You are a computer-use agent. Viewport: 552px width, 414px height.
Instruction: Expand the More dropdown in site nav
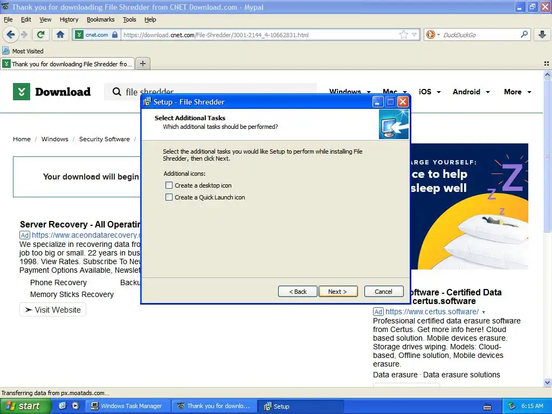529,92
